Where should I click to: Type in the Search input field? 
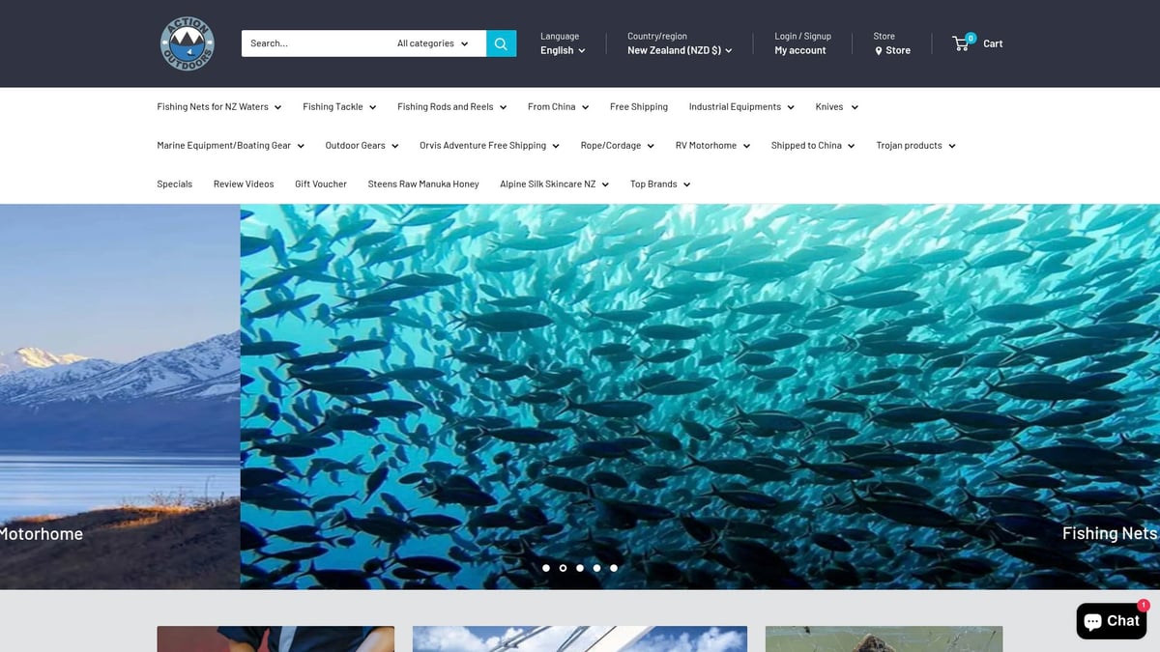click(314, 43)
